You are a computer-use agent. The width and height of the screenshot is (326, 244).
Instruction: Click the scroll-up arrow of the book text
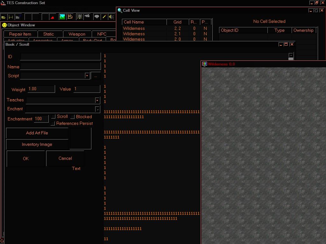(x=291, y=55)
